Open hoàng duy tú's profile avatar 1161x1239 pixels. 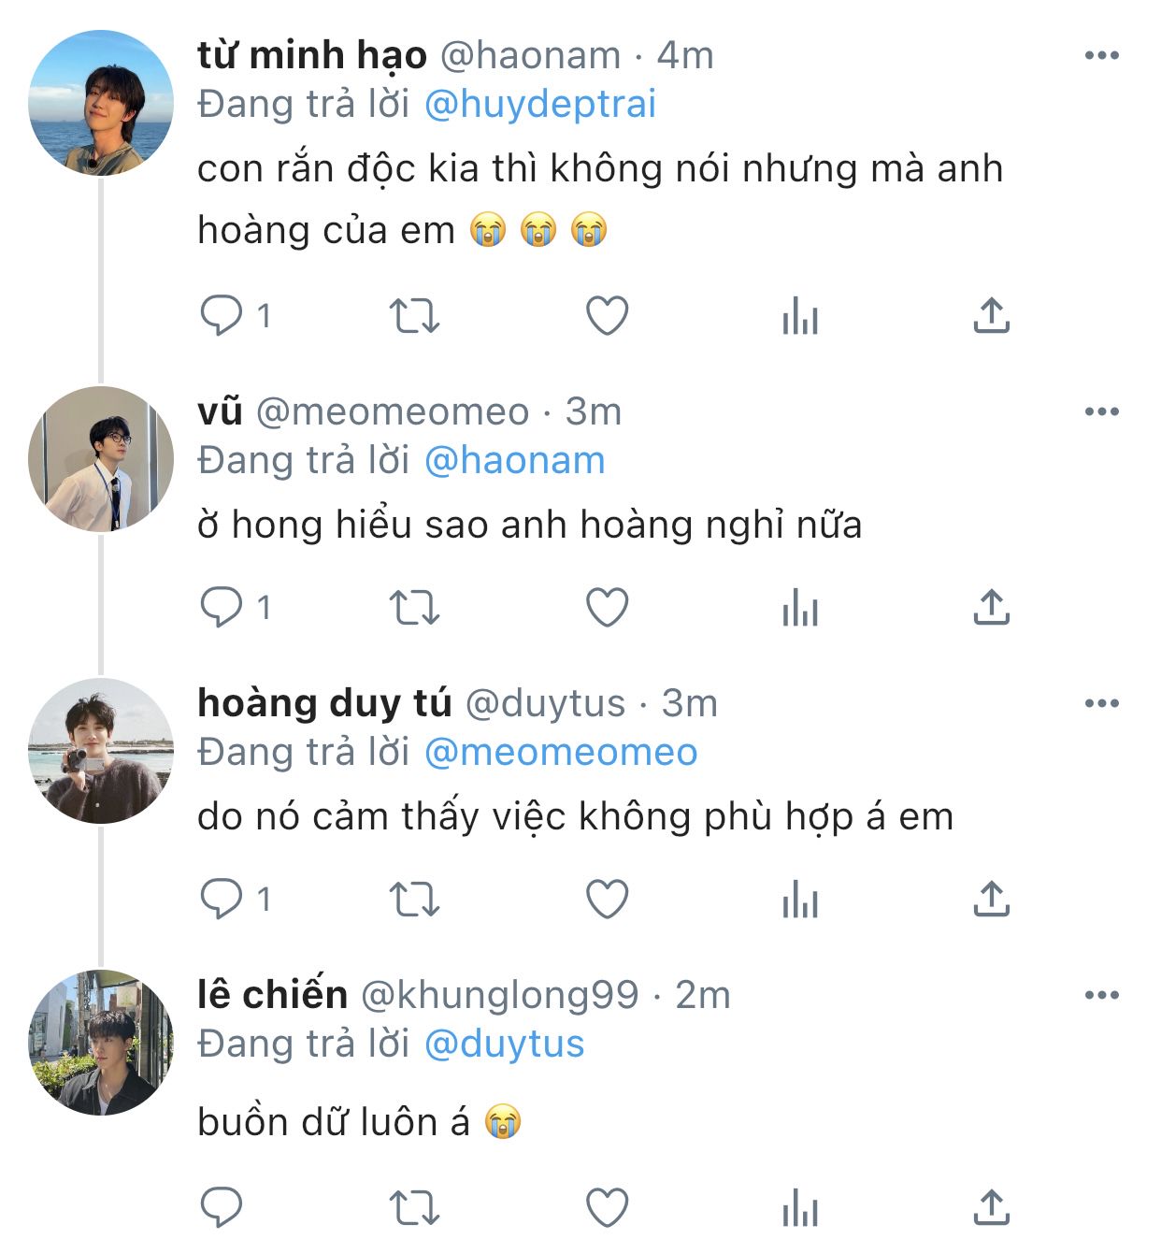101,751
